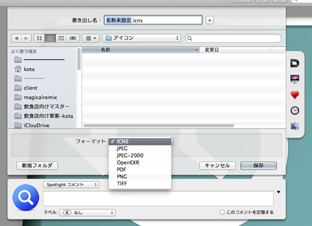The image size is (312, 226).
Task: Click the computer monitor icon in side panel
Action: (x=295, y=79)
